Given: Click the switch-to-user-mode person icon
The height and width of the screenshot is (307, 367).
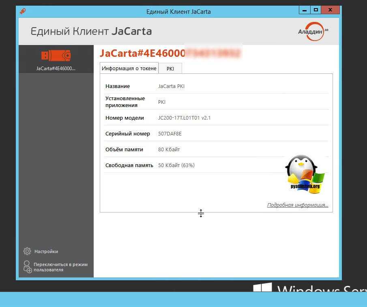Looking at the screenshot, I should point(27,266).
